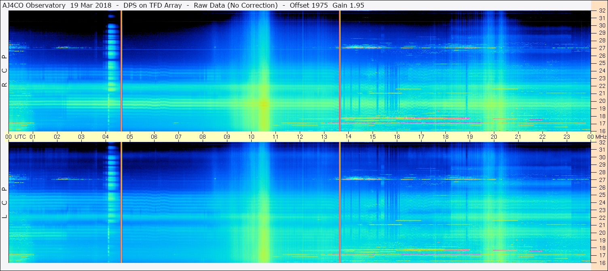Screen dimensions: 608x271
Task: Select hour "02" on the UTC time axis
Action: pos(57,137)
